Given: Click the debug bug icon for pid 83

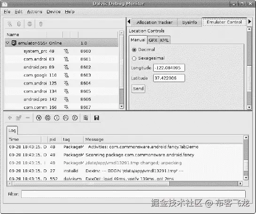Looking at the screenshot, I should pos(66,59).
